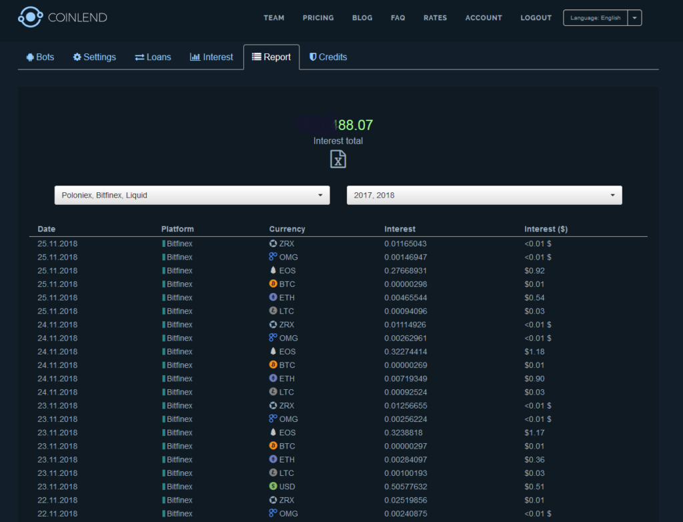The width and height of the screenshot is (683, 522).
Task: Select the Report tab
Action: 271,57
